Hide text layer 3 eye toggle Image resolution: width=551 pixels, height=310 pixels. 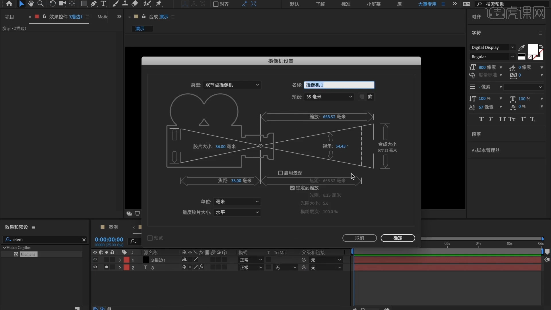[x=95, y=267]
